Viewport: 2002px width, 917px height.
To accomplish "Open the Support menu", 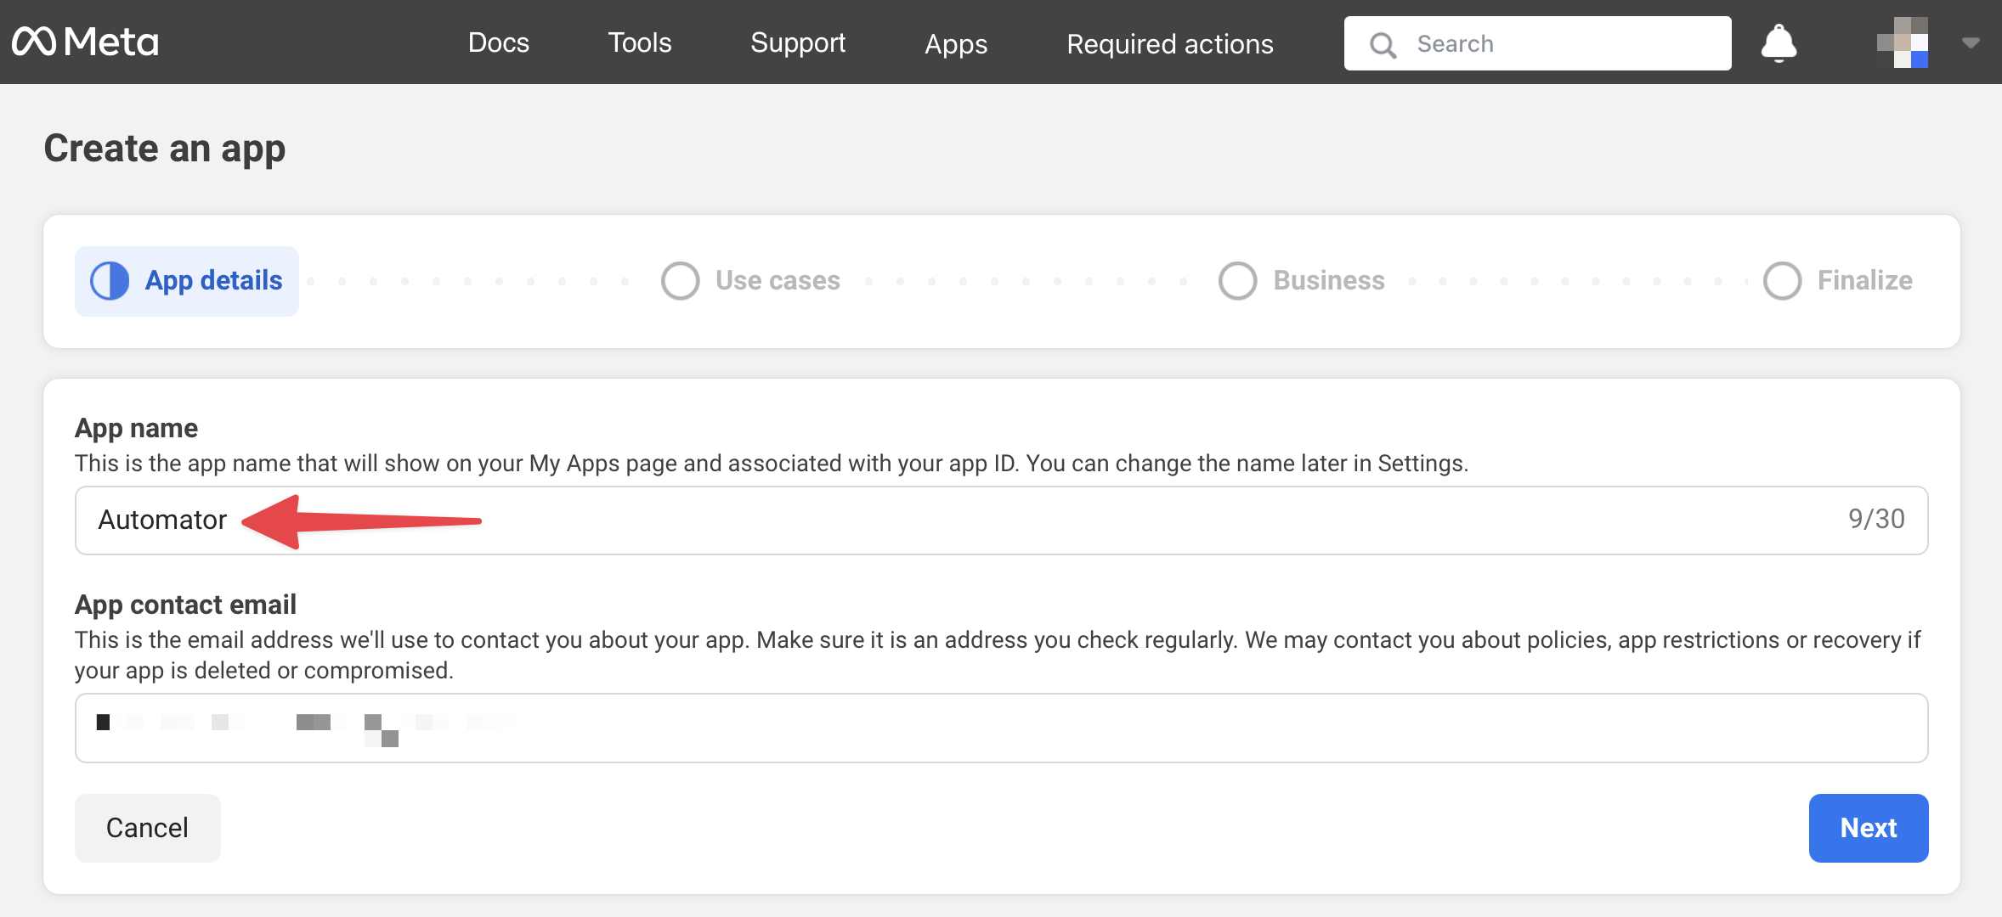I will [x=797, y=42].
